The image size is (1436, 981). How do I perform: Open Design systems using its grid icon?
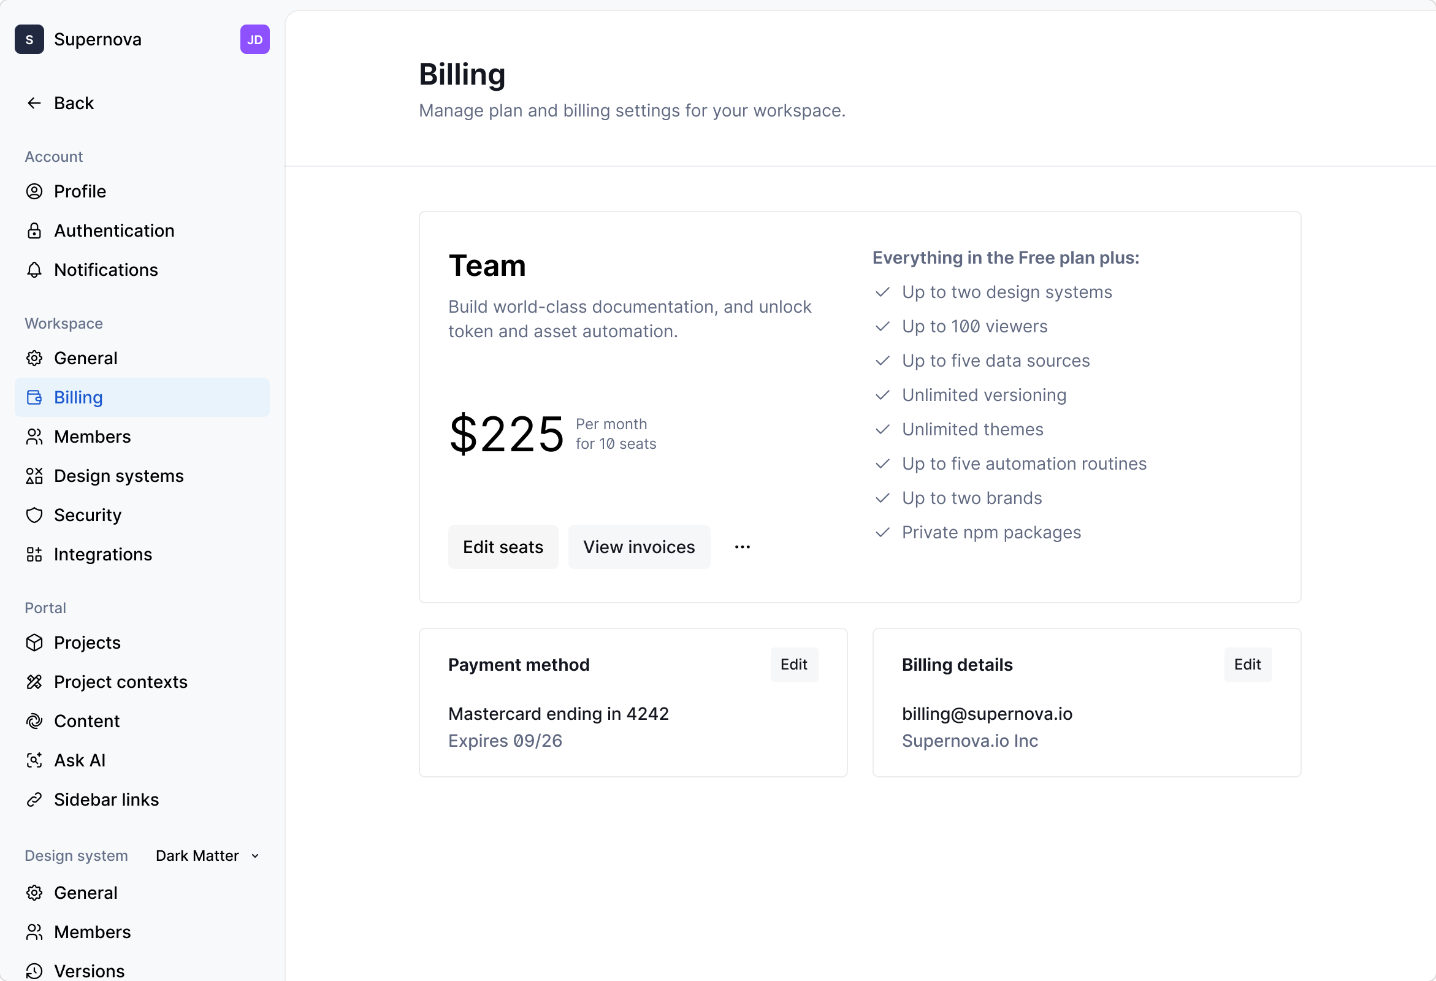pyautogui.click(x=34, y=476)
